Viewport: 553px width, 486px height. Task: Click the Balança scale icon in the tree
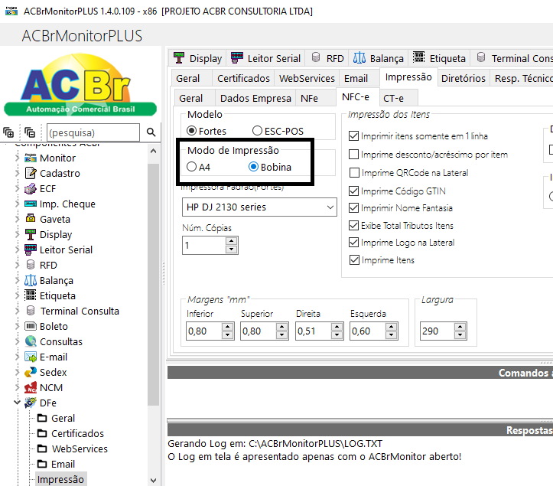(x=31, y=280)
